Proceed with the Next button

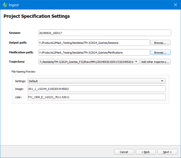[167, 152]
